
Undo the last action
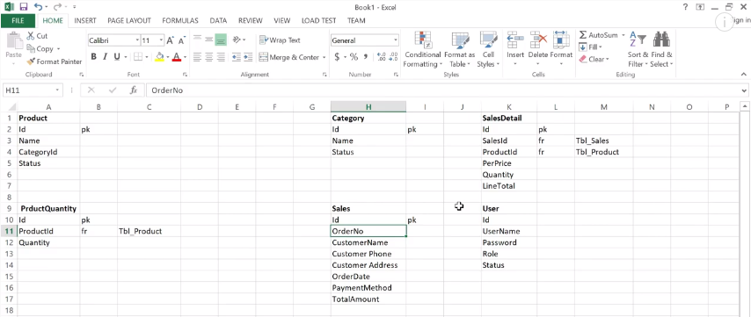point(38,7)
